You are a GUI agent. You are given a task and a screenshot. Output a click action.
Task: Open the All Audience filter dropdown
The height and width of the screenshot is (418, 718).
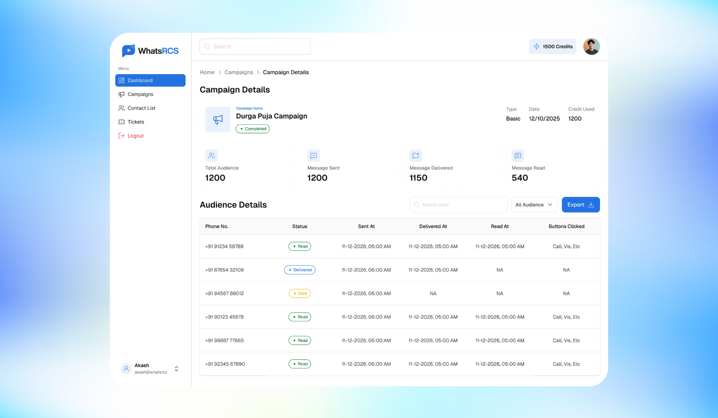(534, 205)
